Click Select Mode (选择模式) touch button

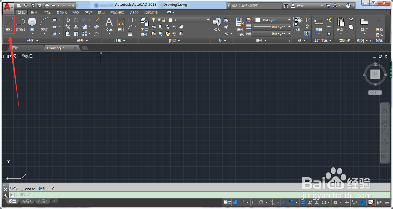(x=379, y=27)
